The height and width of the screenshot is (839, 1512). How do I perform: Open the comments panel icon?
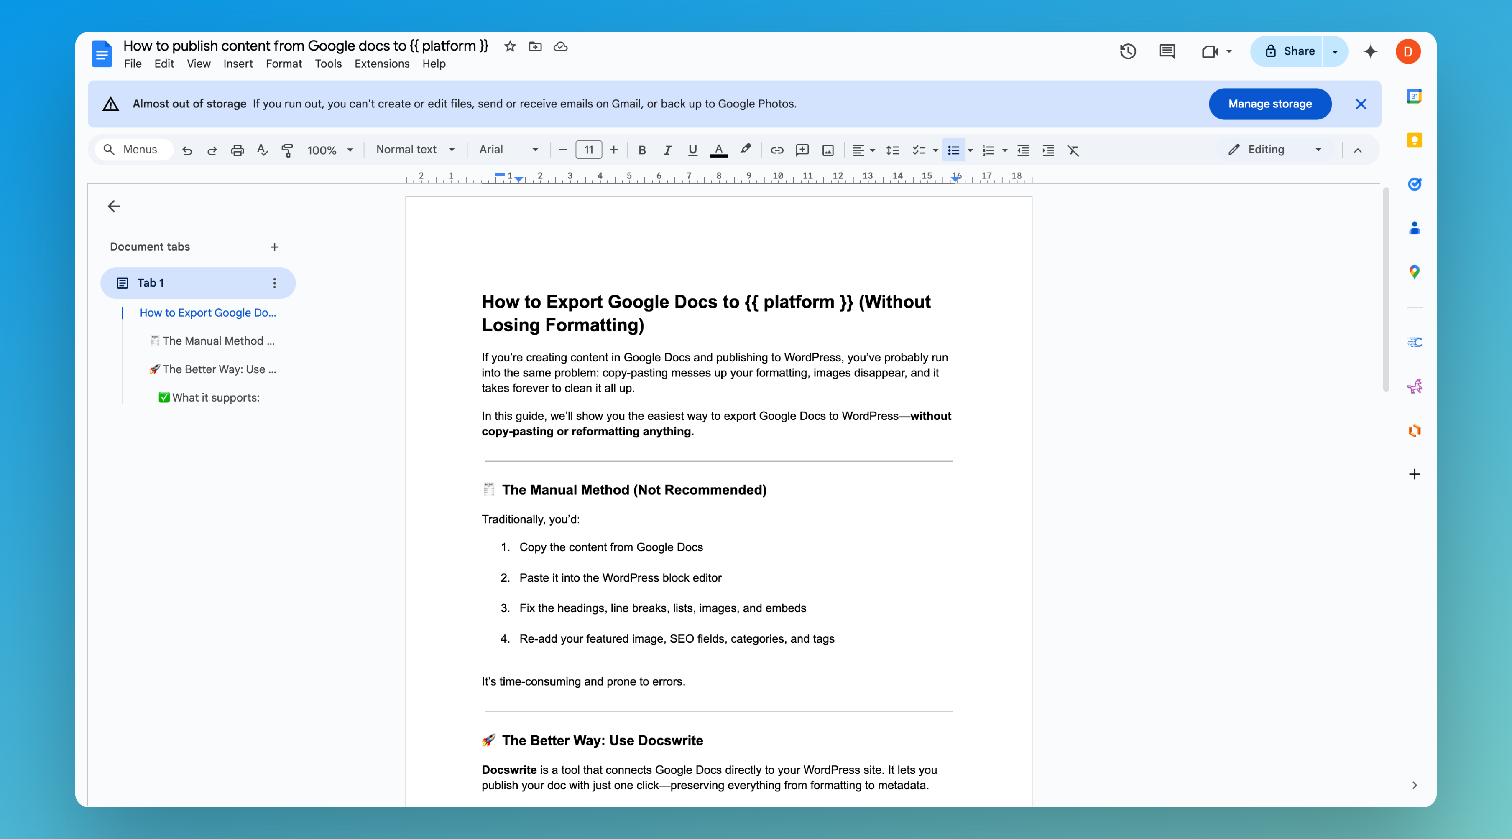(x=1167, y=52)
